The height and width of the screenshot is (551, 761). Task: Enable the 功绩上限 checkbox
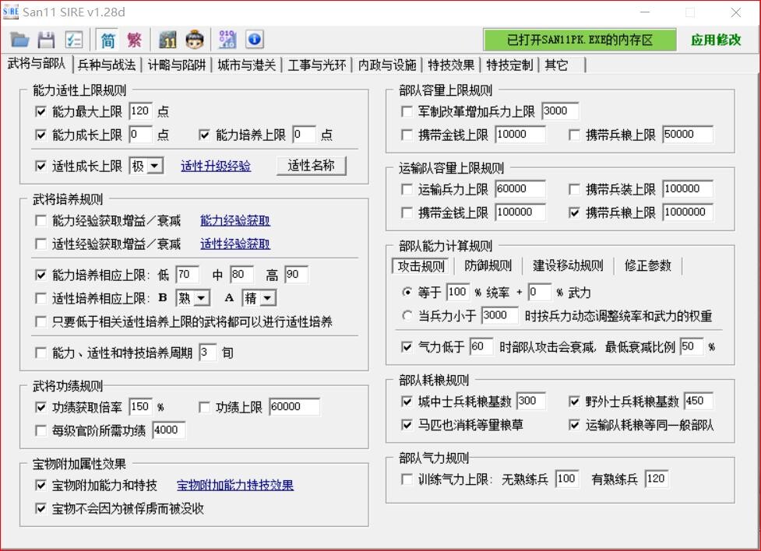[x=205, y=408]
